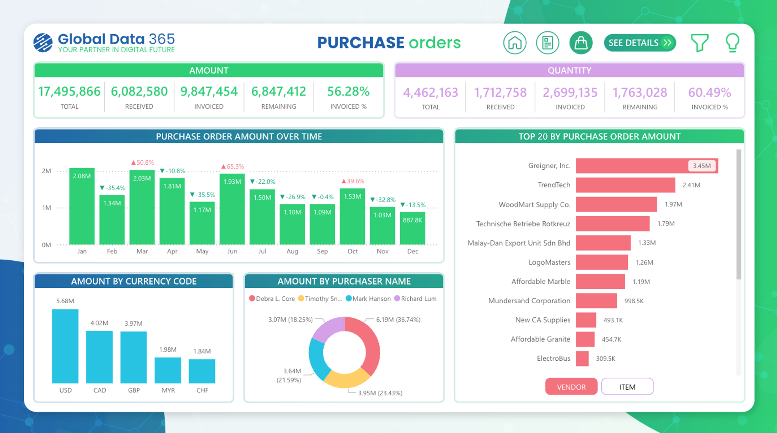Click the Greigner, Inc. bar

coord(633,166)
